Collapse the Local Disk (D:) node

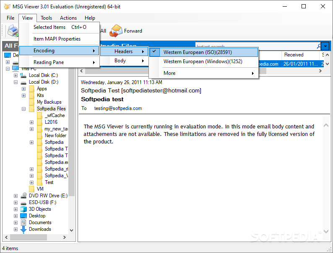[x=16, y=82]
